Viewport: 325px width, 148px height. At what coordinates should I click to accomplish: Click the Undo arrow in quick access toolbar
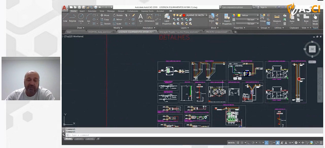(x=100, y=7)
